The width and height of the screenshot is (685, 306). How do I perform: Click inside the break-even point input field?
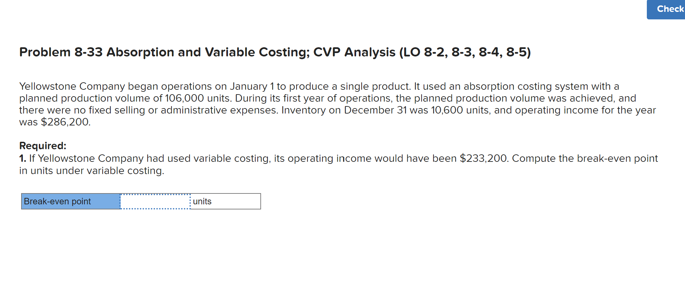click(155, 201)
